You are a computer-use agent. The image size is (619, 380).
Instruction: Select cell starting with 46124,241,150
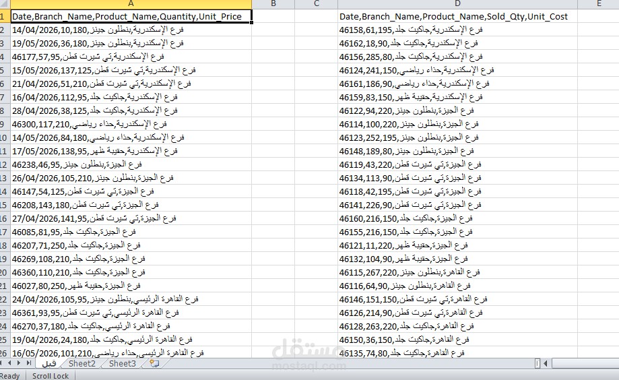click(457, 70)
